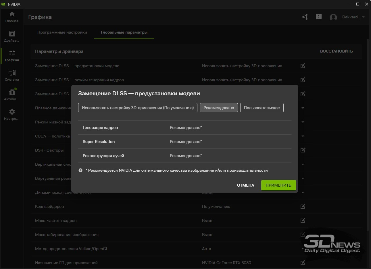
Task: Click the share icon in the header
Action: [x=305, y=17]
